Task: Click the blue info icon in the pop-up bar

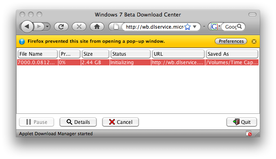Action: point(22,42)
